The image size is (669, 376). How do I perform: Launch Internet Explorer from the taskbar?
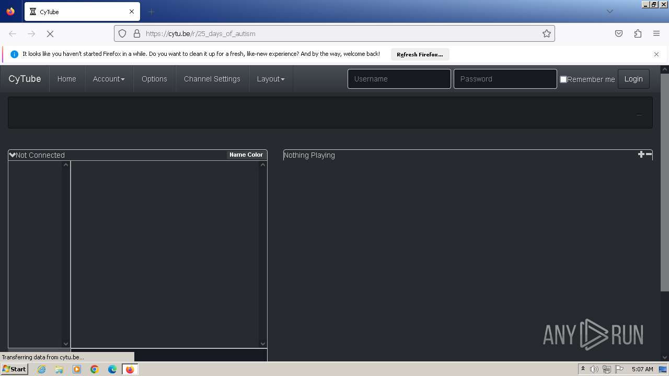(x=41, y=369)
